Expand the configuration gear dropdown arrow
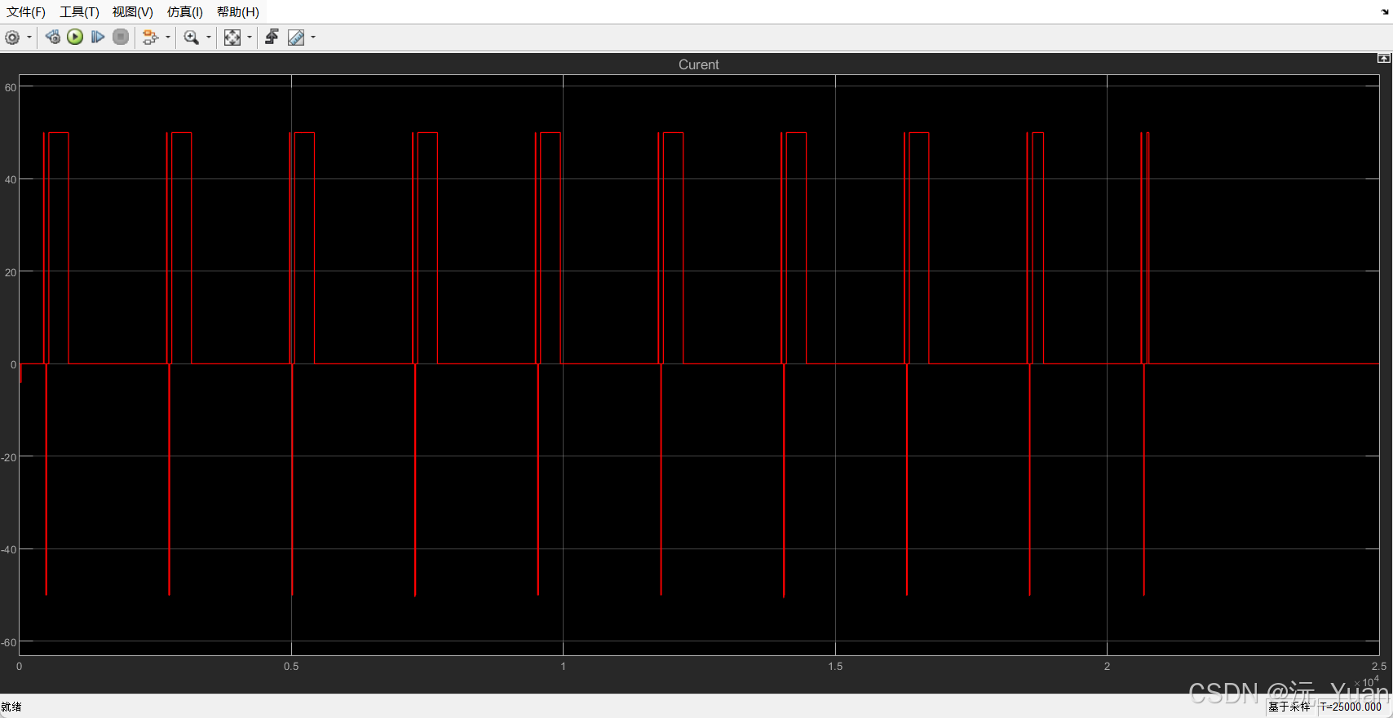The width and height of the screenshot is (1393, 718). 29,37
